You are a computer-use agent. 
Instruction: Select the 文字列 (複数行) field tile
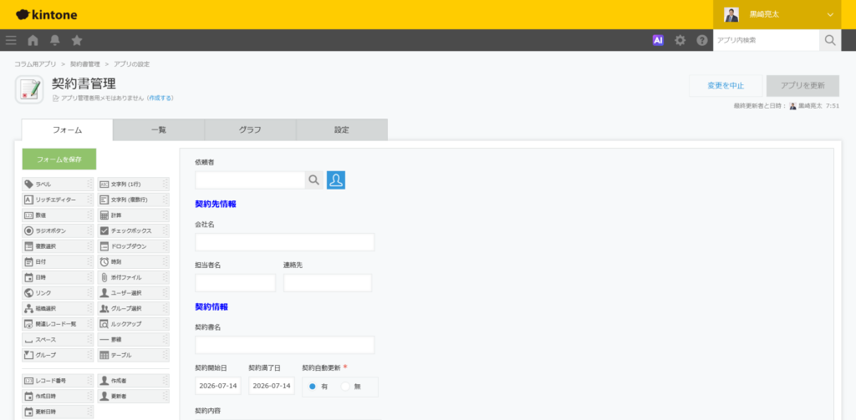click(x=133, y=200)
